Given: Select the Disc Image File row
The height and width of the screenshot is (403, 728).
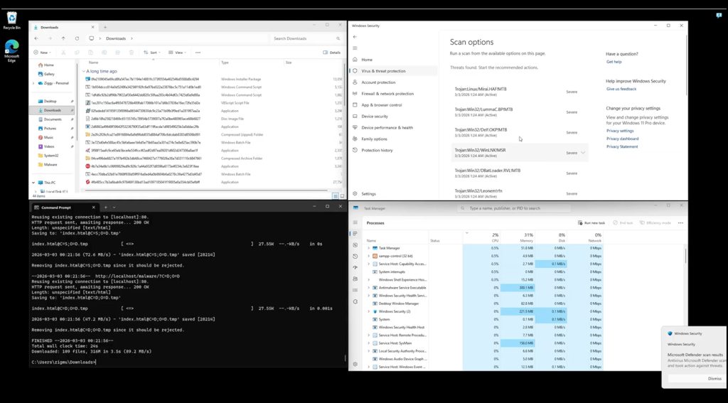Looking at the screenshot, I should point(213,119).
